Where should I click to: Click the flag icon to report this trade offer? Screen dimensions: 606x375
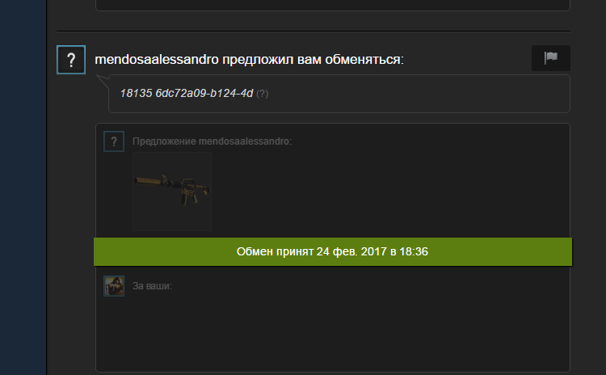[x=551, y=58]
